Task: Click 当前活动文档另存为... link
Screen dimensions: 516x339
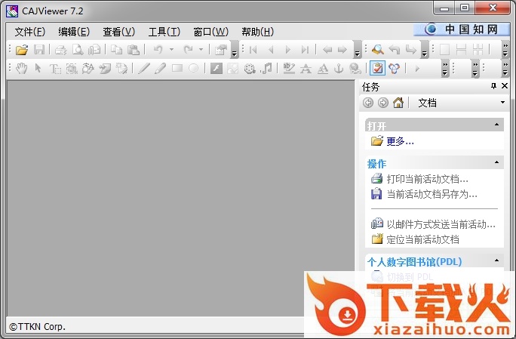Action: [432, 194]
